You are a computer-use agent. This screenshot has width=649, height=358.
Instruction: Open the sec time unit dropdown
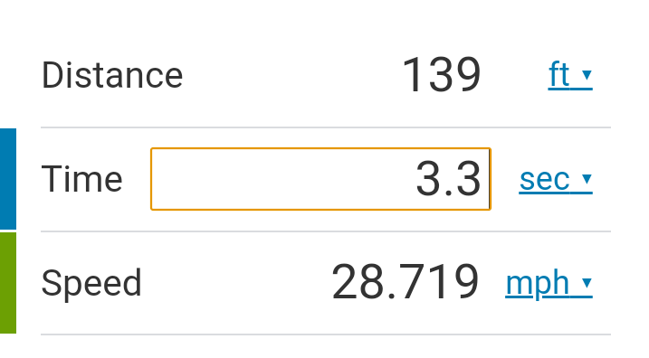pyautogui.click(x=556, y=179)
